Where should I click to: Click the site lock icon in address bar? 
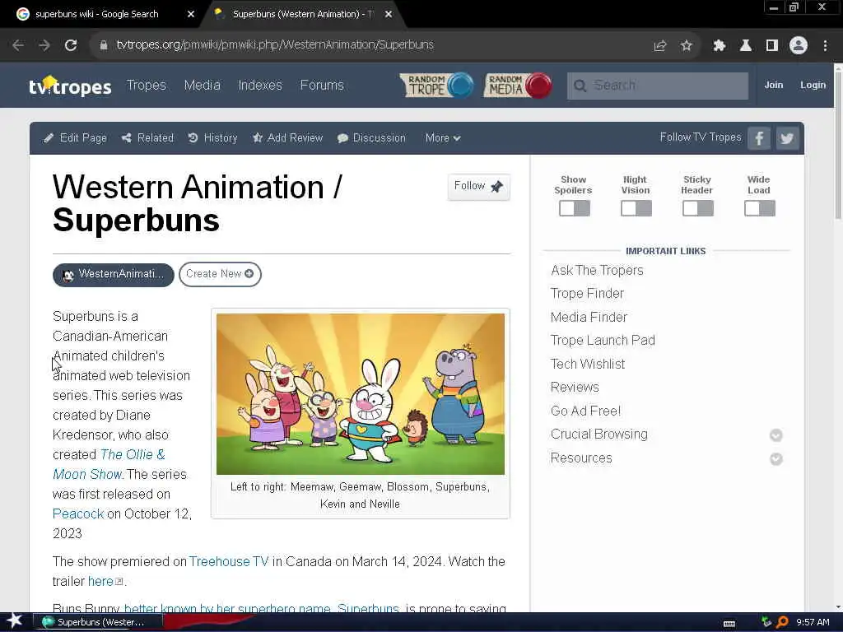pyautogui.click(x=103, y=45)
